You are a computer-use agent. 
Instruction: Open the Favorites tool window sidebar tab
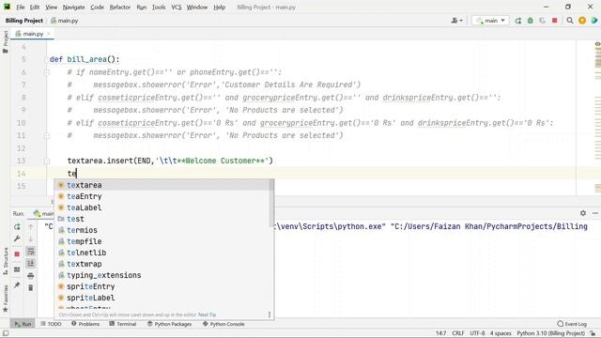tap(6, 299)
